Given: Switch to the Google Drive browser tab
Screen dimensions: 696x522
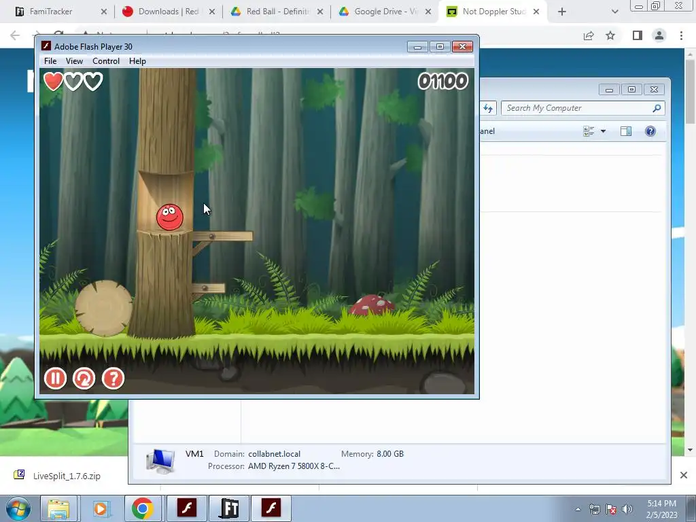Looking at the screenshot, I should pyautogui.click(x=386, y=12).
